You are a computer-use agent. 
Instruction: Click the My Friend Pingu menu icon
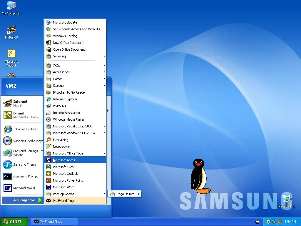coord(49,201)
